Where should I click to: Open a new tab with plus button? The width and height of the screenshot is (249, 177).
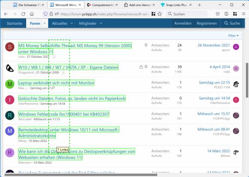199,5
